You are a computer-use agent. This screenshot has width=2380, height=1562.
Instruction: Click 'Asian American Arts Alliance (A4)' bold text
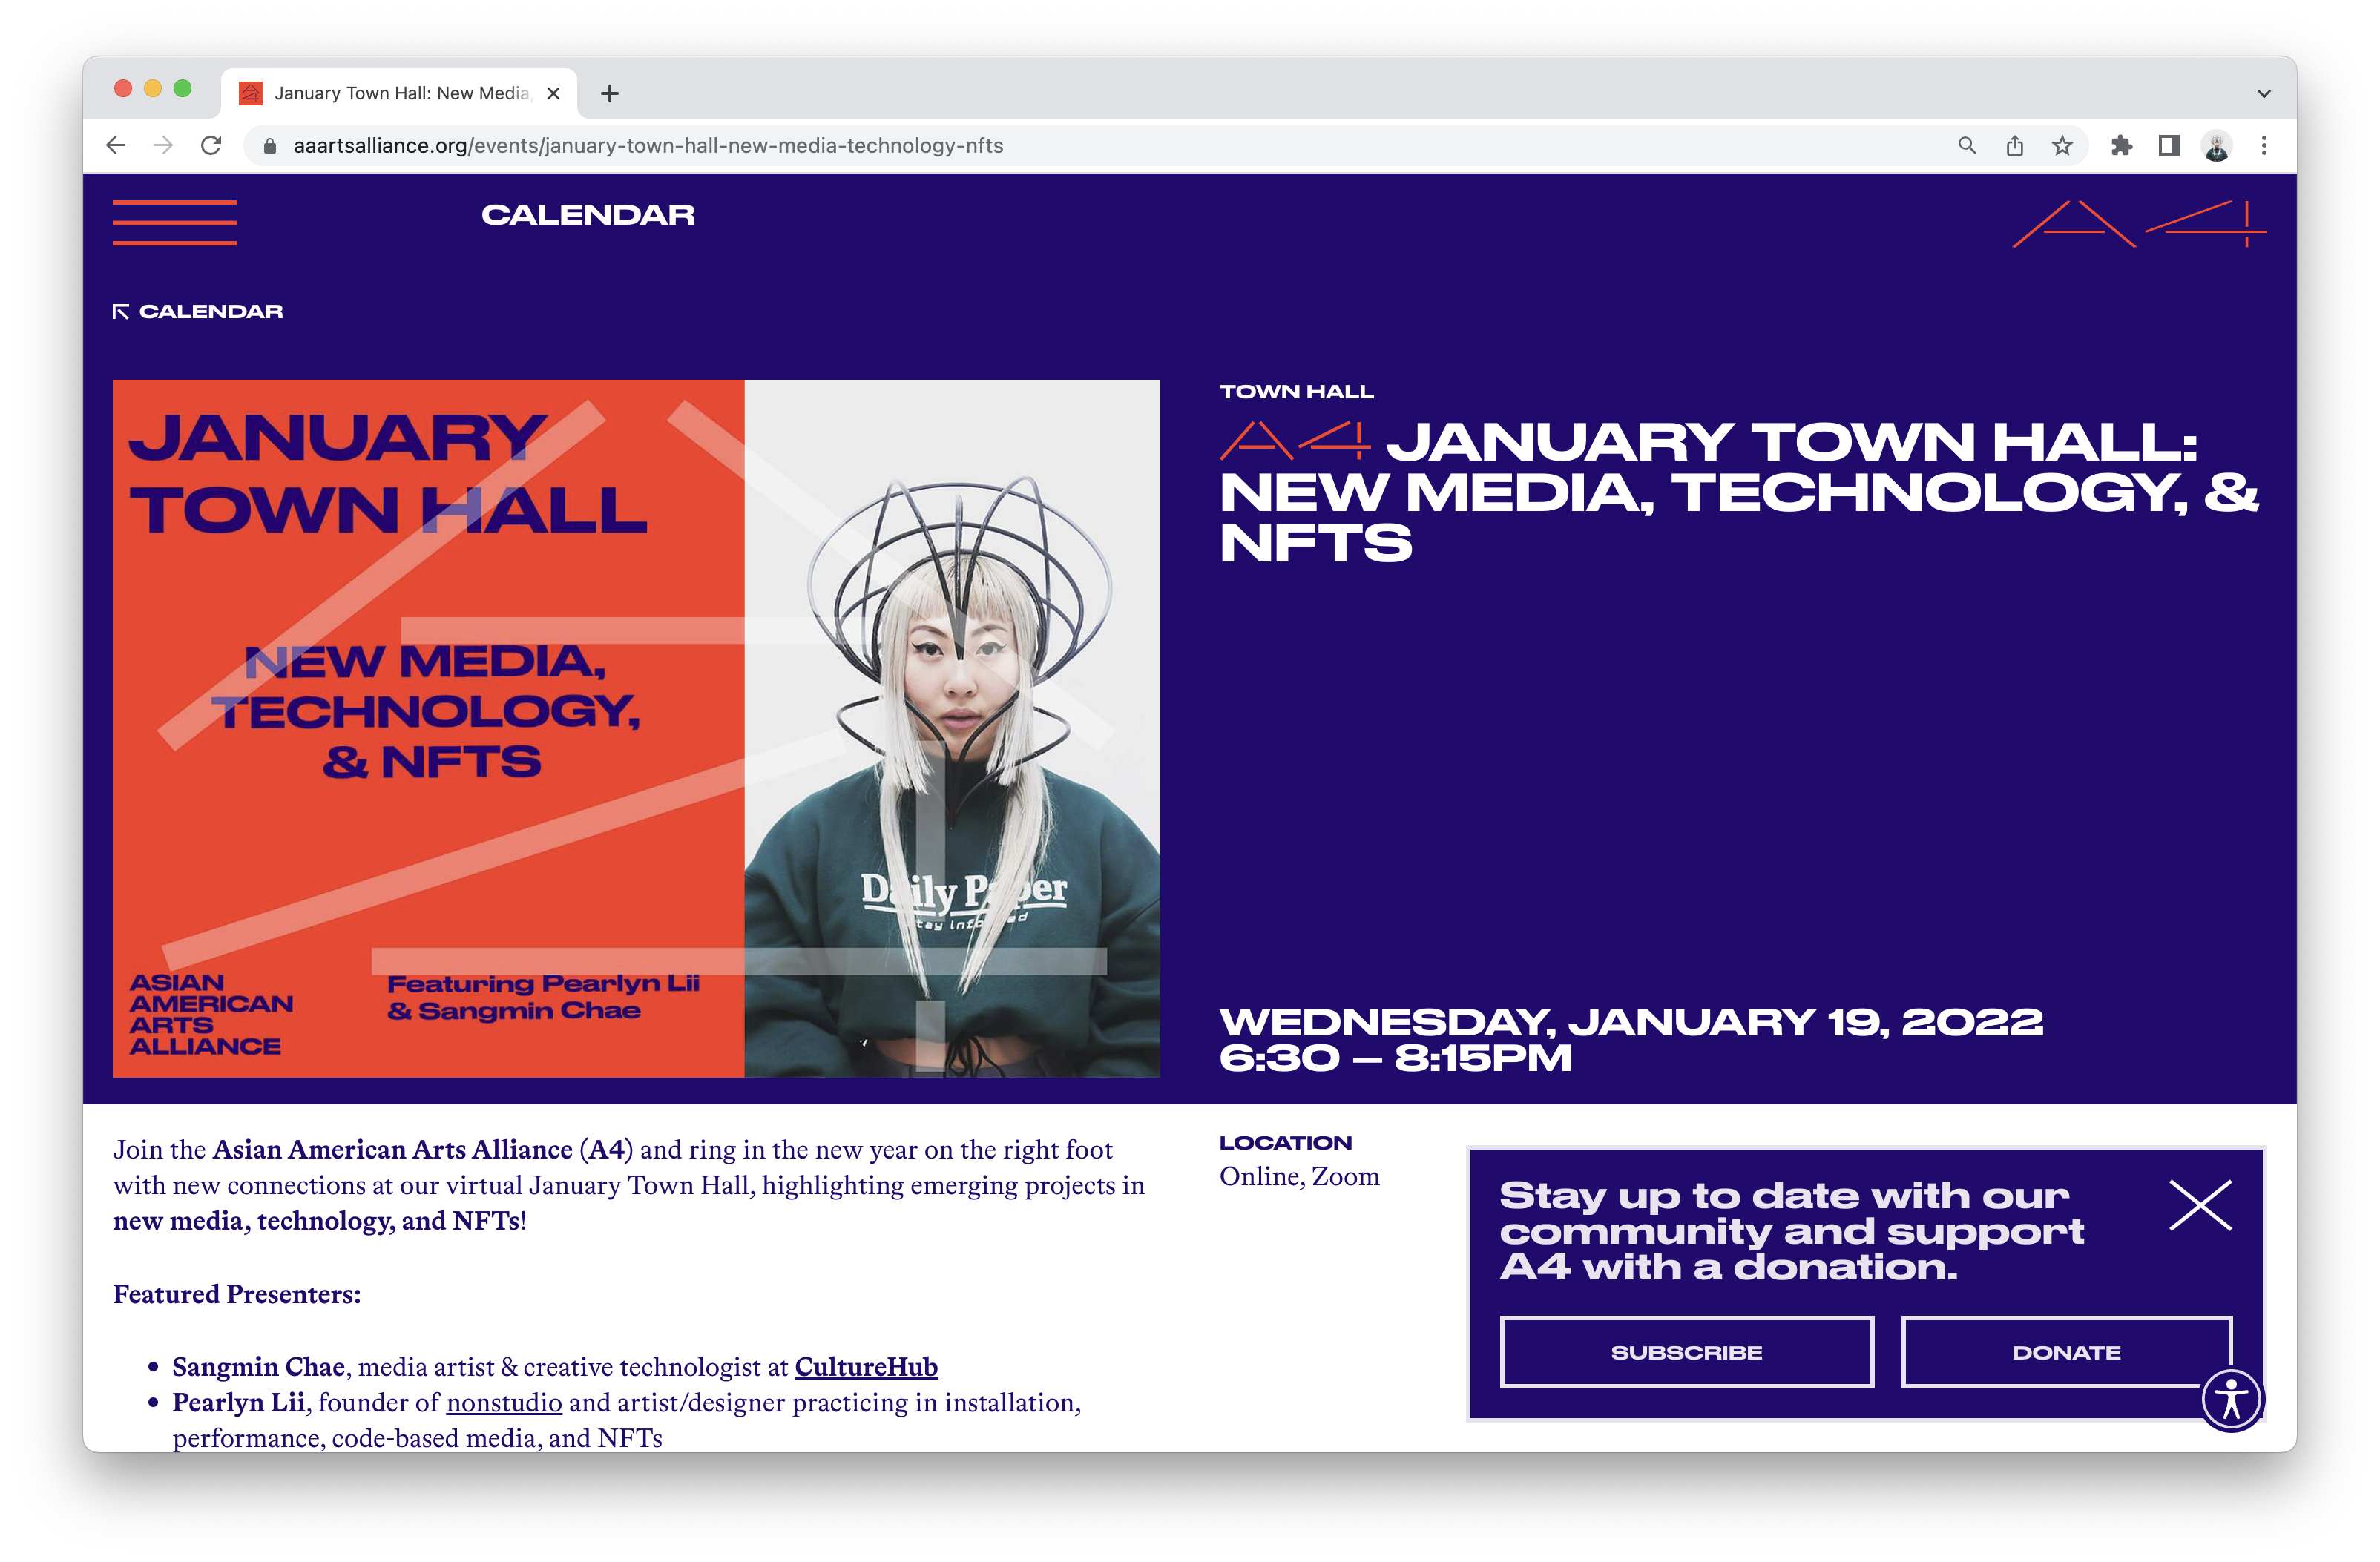(x=423, y=1150)
